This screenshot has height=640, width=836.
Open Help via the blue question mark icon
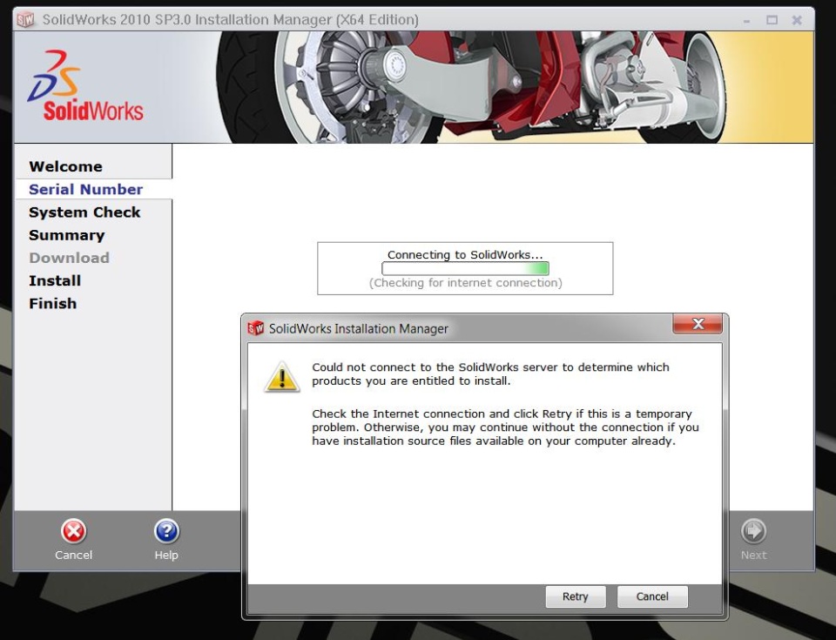point(166,531)
